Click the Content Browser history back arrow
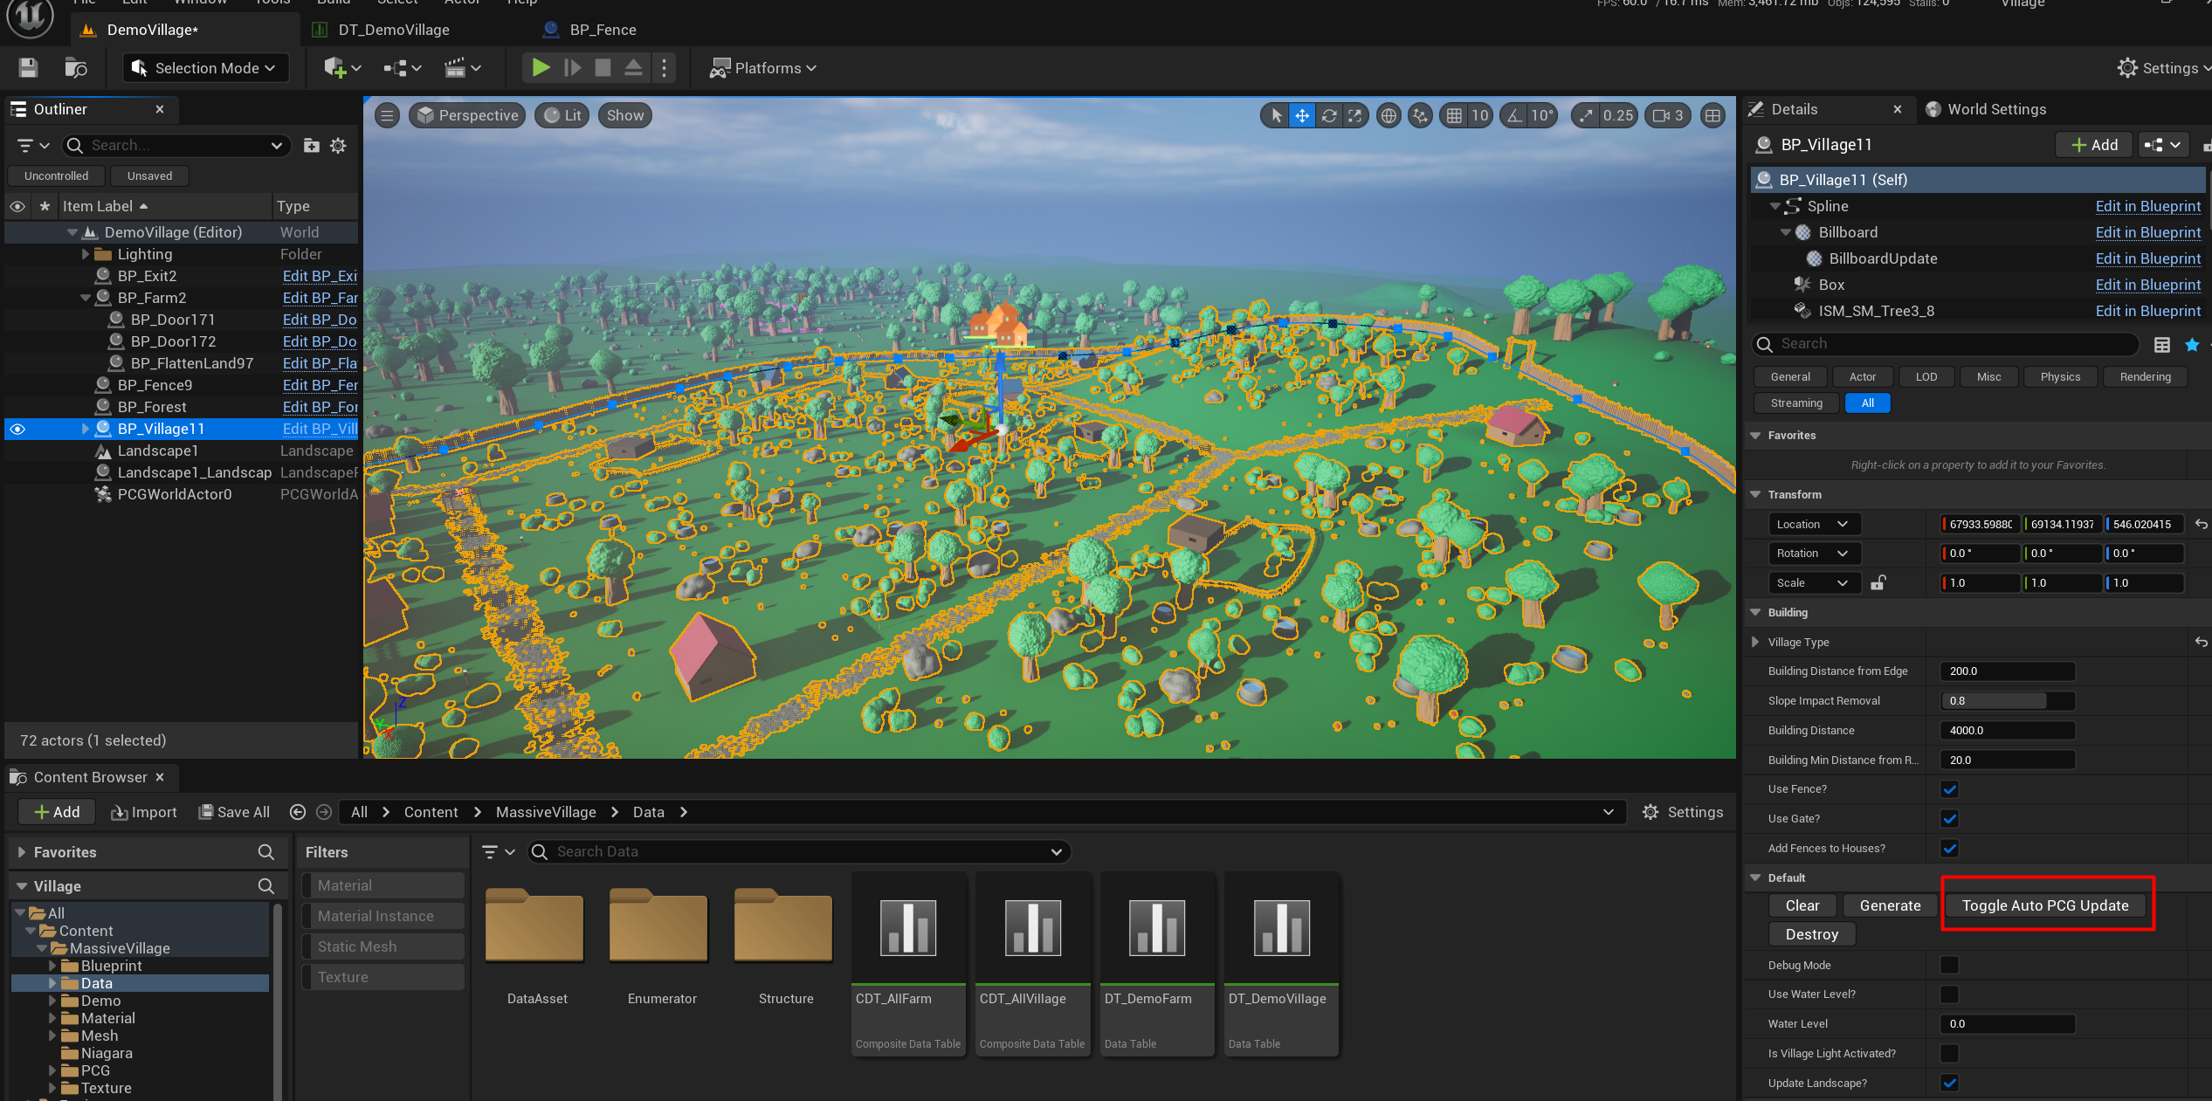Viewport: 2212px width, 1101px height. click(x=297, y=812)
